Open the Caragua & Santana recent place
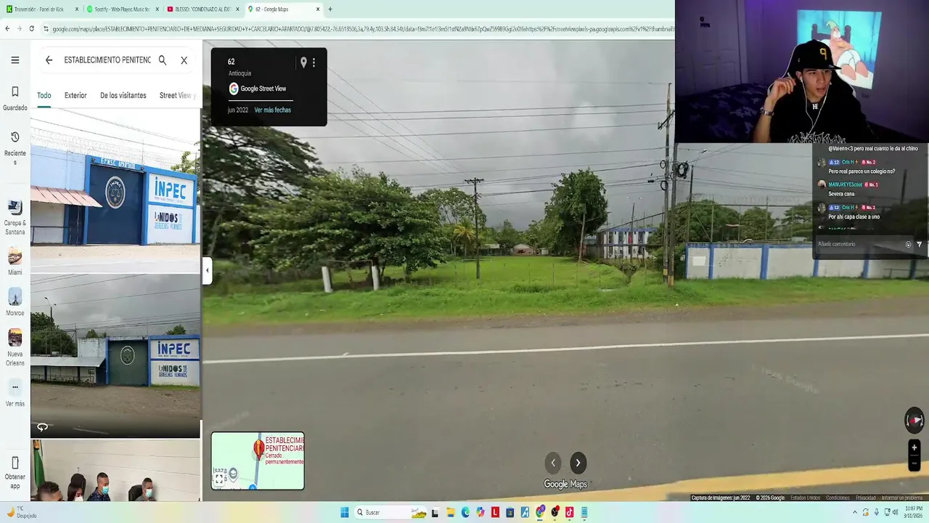Viewport: 929px width, 523px height. [15, 218]
